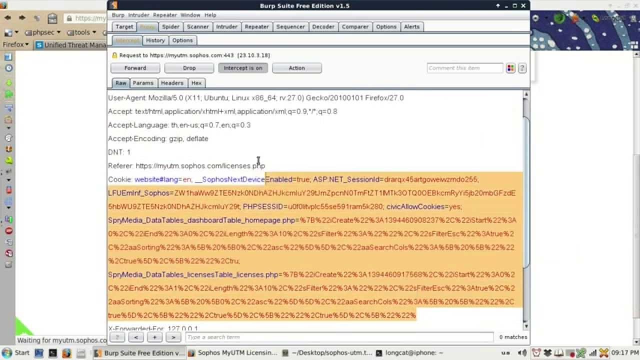Image resolution: width=640 pixels, height=360 pixels.
Task: Switch to the Proxy tab
Action: [147, 27]
